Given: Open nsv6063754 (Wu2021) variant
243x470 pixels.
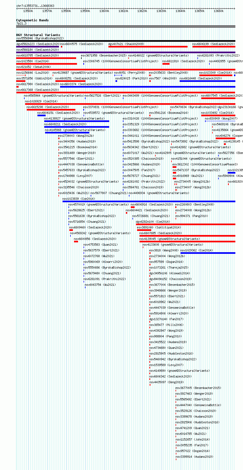Looking at the screenshot, I should [100, 285].
